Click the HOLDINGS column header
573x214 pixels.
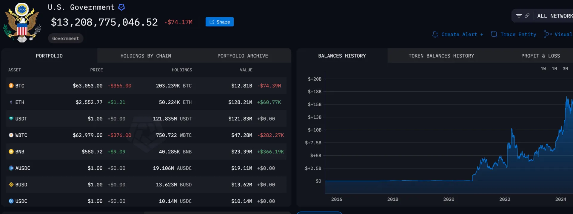182,70
